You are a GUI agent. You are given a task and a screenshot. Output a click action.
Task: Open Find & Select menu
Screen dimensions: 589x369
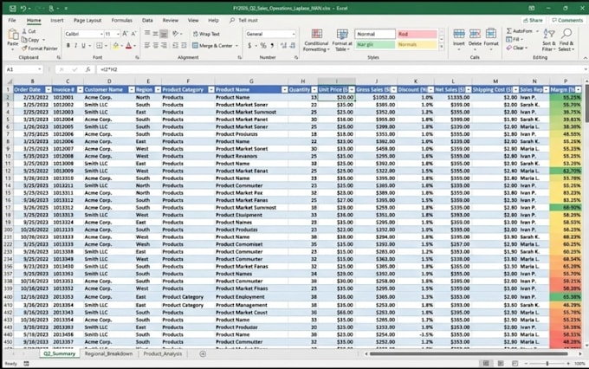[566, 40]
